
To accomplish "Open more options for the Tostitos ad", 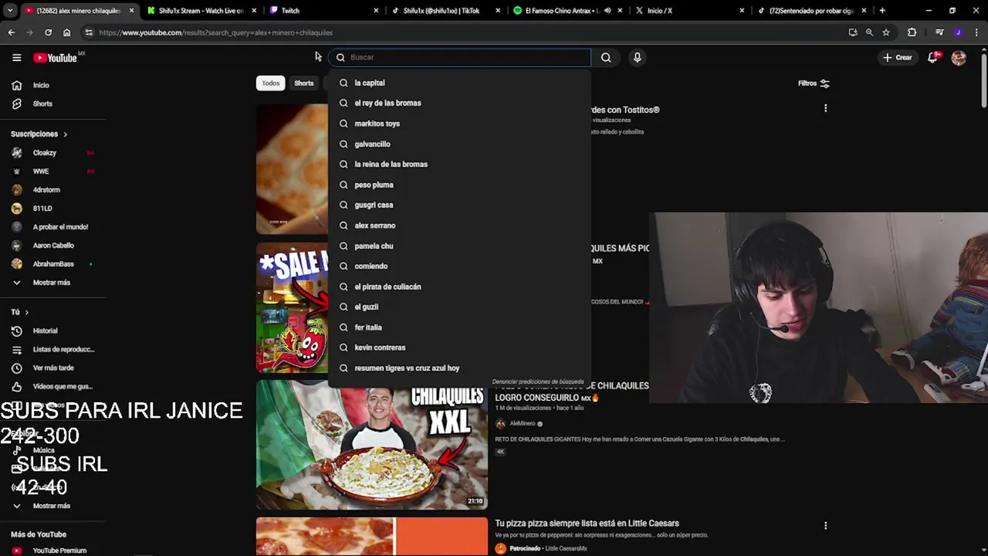I will (825, 108).
